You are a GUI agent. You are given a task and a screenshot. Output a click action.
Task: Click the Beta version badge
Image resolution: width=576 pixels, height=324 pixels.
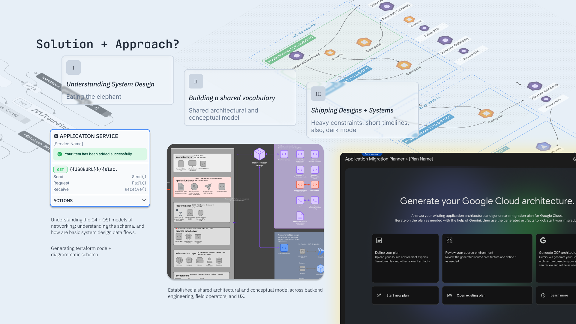372,154
